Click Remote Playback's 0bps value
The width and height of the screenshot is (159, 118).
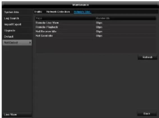tap(99, 27)
